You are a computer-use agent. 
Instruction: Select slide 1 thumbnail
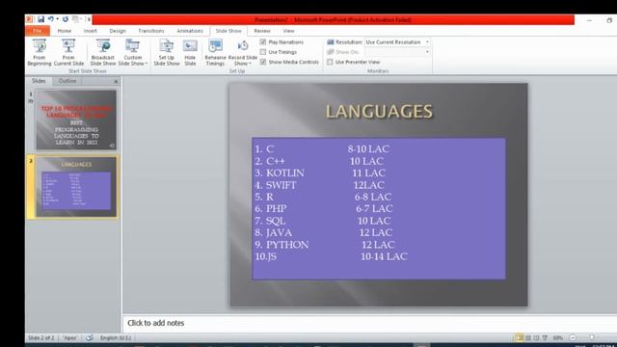point(76,120)
